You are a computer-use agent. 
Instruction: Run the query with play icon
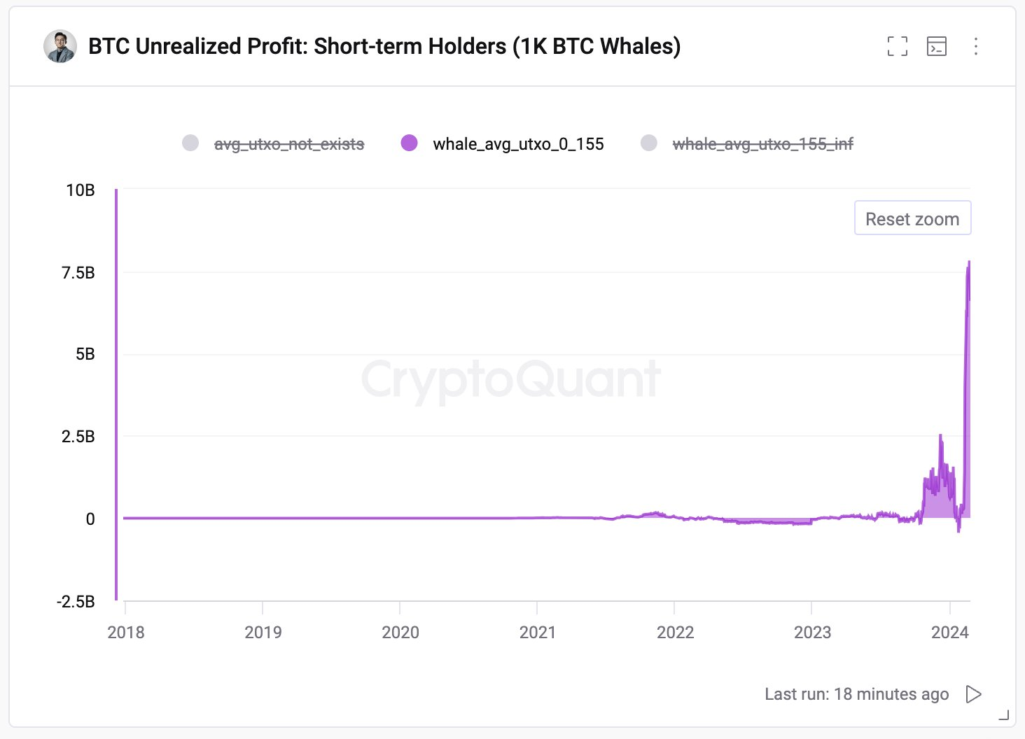[973, 694]
